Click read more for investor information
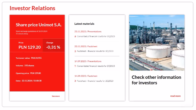Viewport: 196px width, 110px height. point(175,96)
